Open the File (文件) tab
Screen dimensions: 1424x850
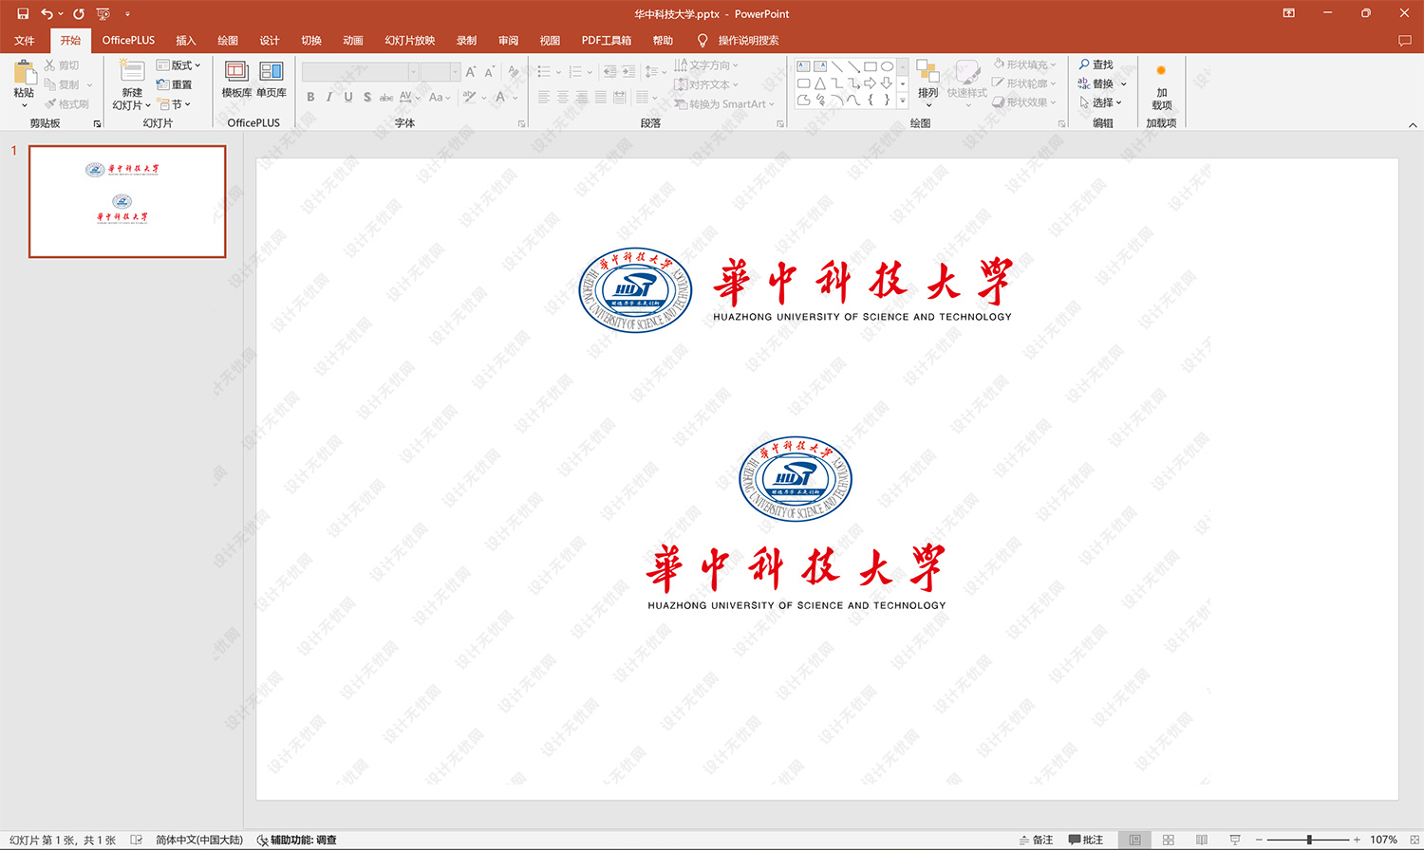(x=25, y=41)
